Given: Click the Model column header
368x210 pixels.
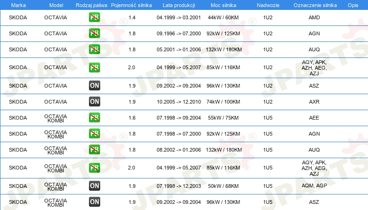Looking at the screenshot, I should [x=56, y=5].
